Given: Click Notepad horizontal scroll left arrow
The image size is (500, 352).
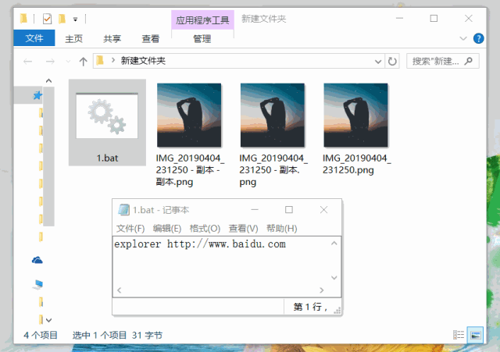Looking at the screenshot, I should point(120,290).
